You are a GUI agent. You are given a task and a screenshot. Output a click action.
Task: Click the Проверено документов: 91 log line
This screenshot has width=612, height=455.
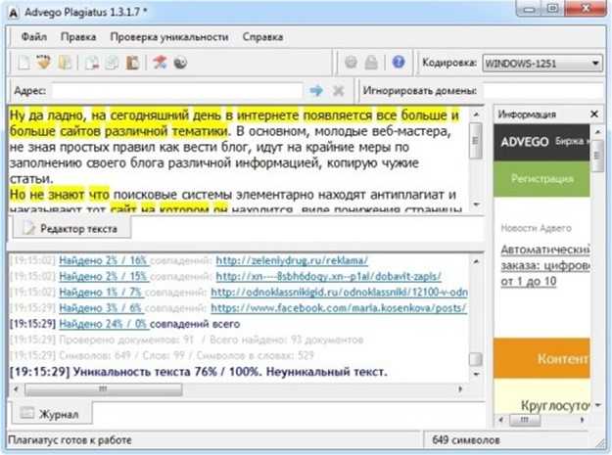[187, 340]
